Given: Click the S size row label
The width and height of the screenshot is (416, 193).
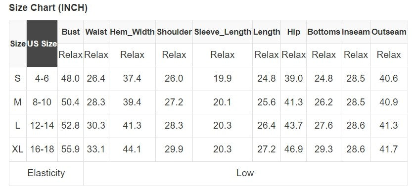Looking at the screenshot, I should coord(18,79).
